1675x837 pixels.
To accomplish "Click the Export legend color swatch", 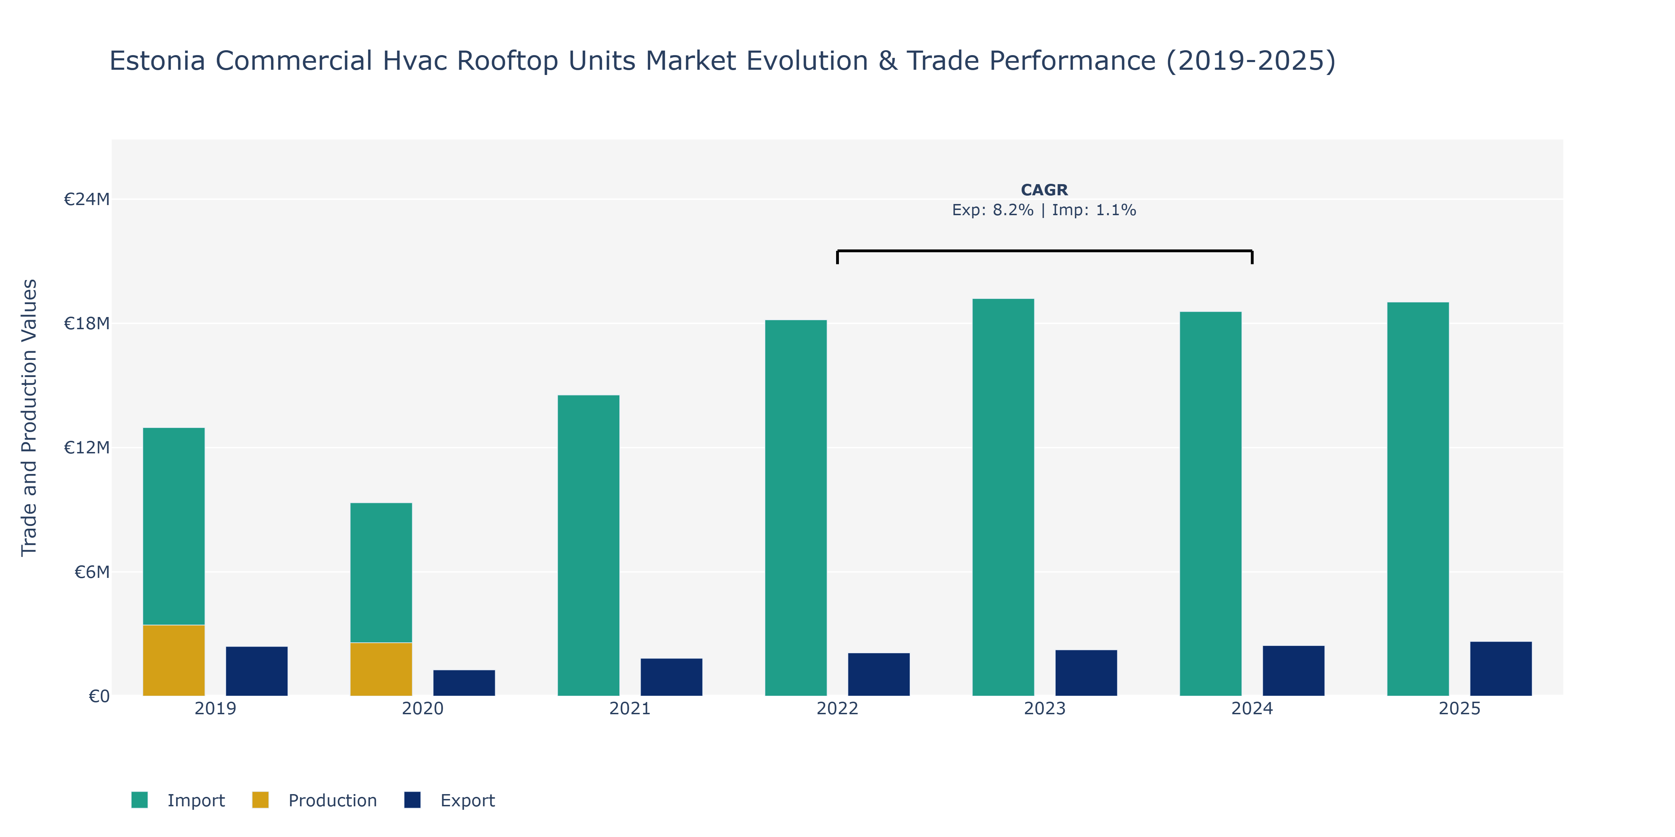I will [412, 800].
